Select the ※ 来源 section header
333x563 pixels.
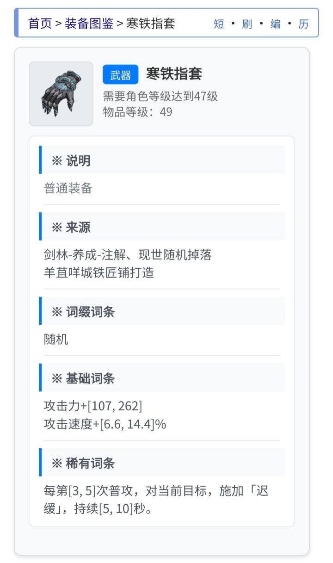[71, 227]
